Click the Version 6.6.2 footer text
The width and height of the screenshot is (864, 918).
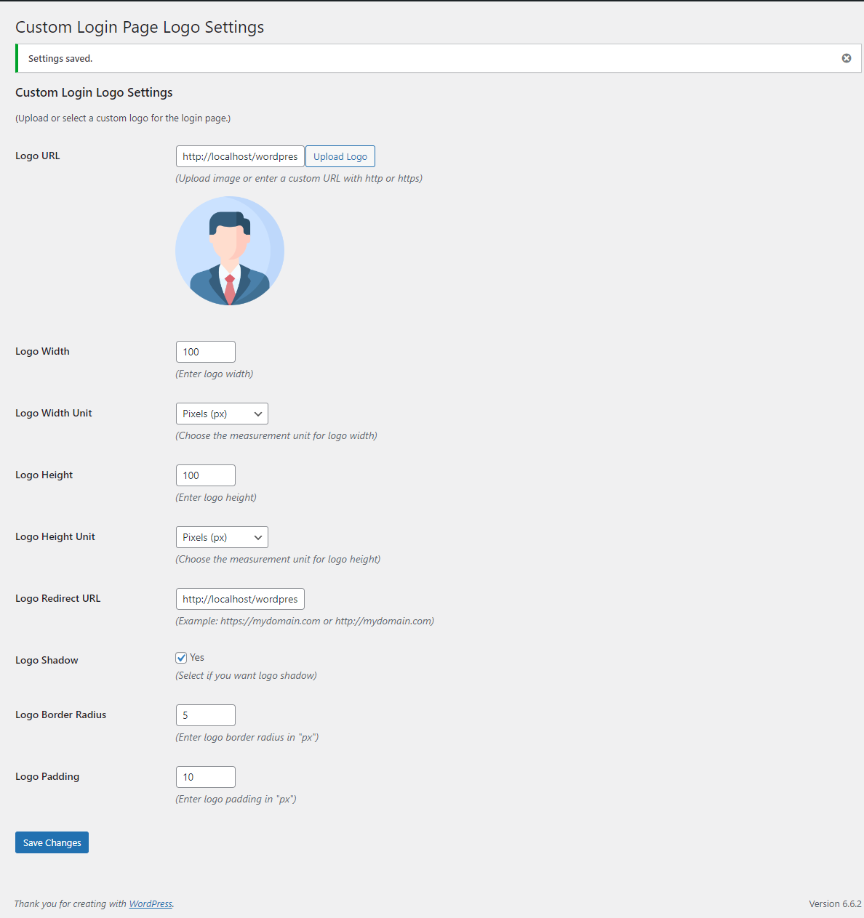tap(835, 903)
